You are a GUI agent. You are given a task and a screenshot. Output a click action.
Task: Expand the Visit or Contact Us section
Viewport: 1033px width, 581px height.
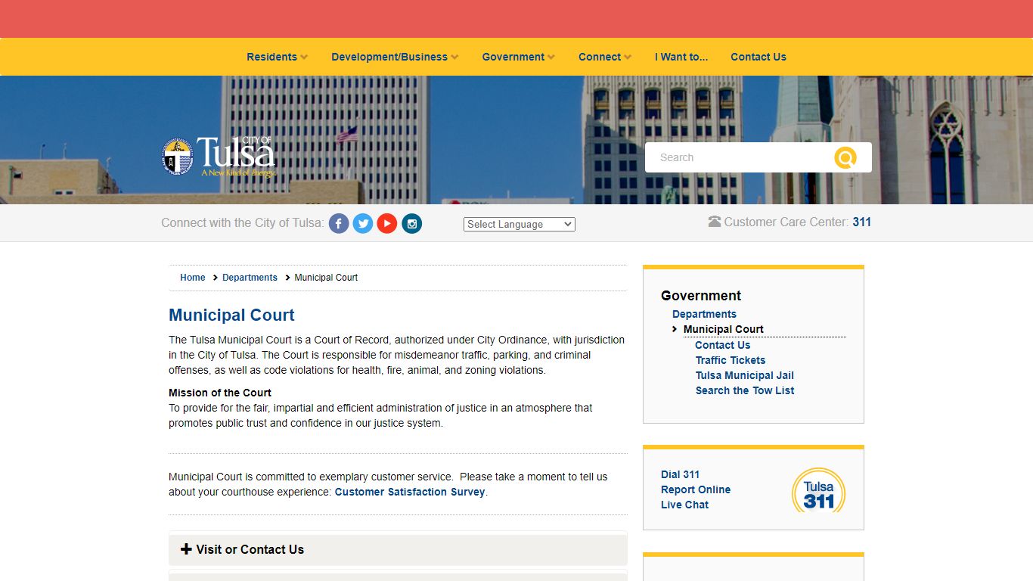(x=398, y=550)
